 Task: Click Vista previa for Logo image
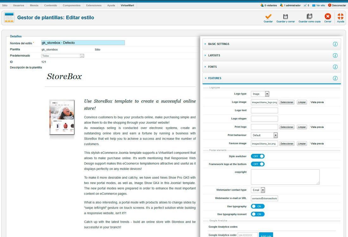(x=317, y=102)
